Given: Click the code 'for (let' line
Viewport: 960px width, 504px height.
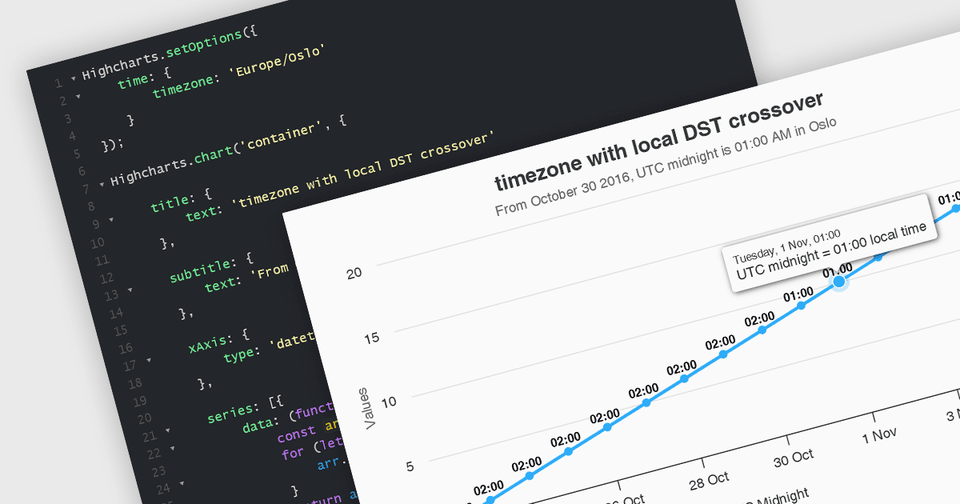Looking at the screenshot, I should tap(312, 447).
